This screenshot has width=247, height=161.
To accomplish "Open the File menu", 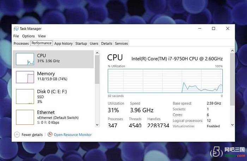I will click(x=16, y=36).
